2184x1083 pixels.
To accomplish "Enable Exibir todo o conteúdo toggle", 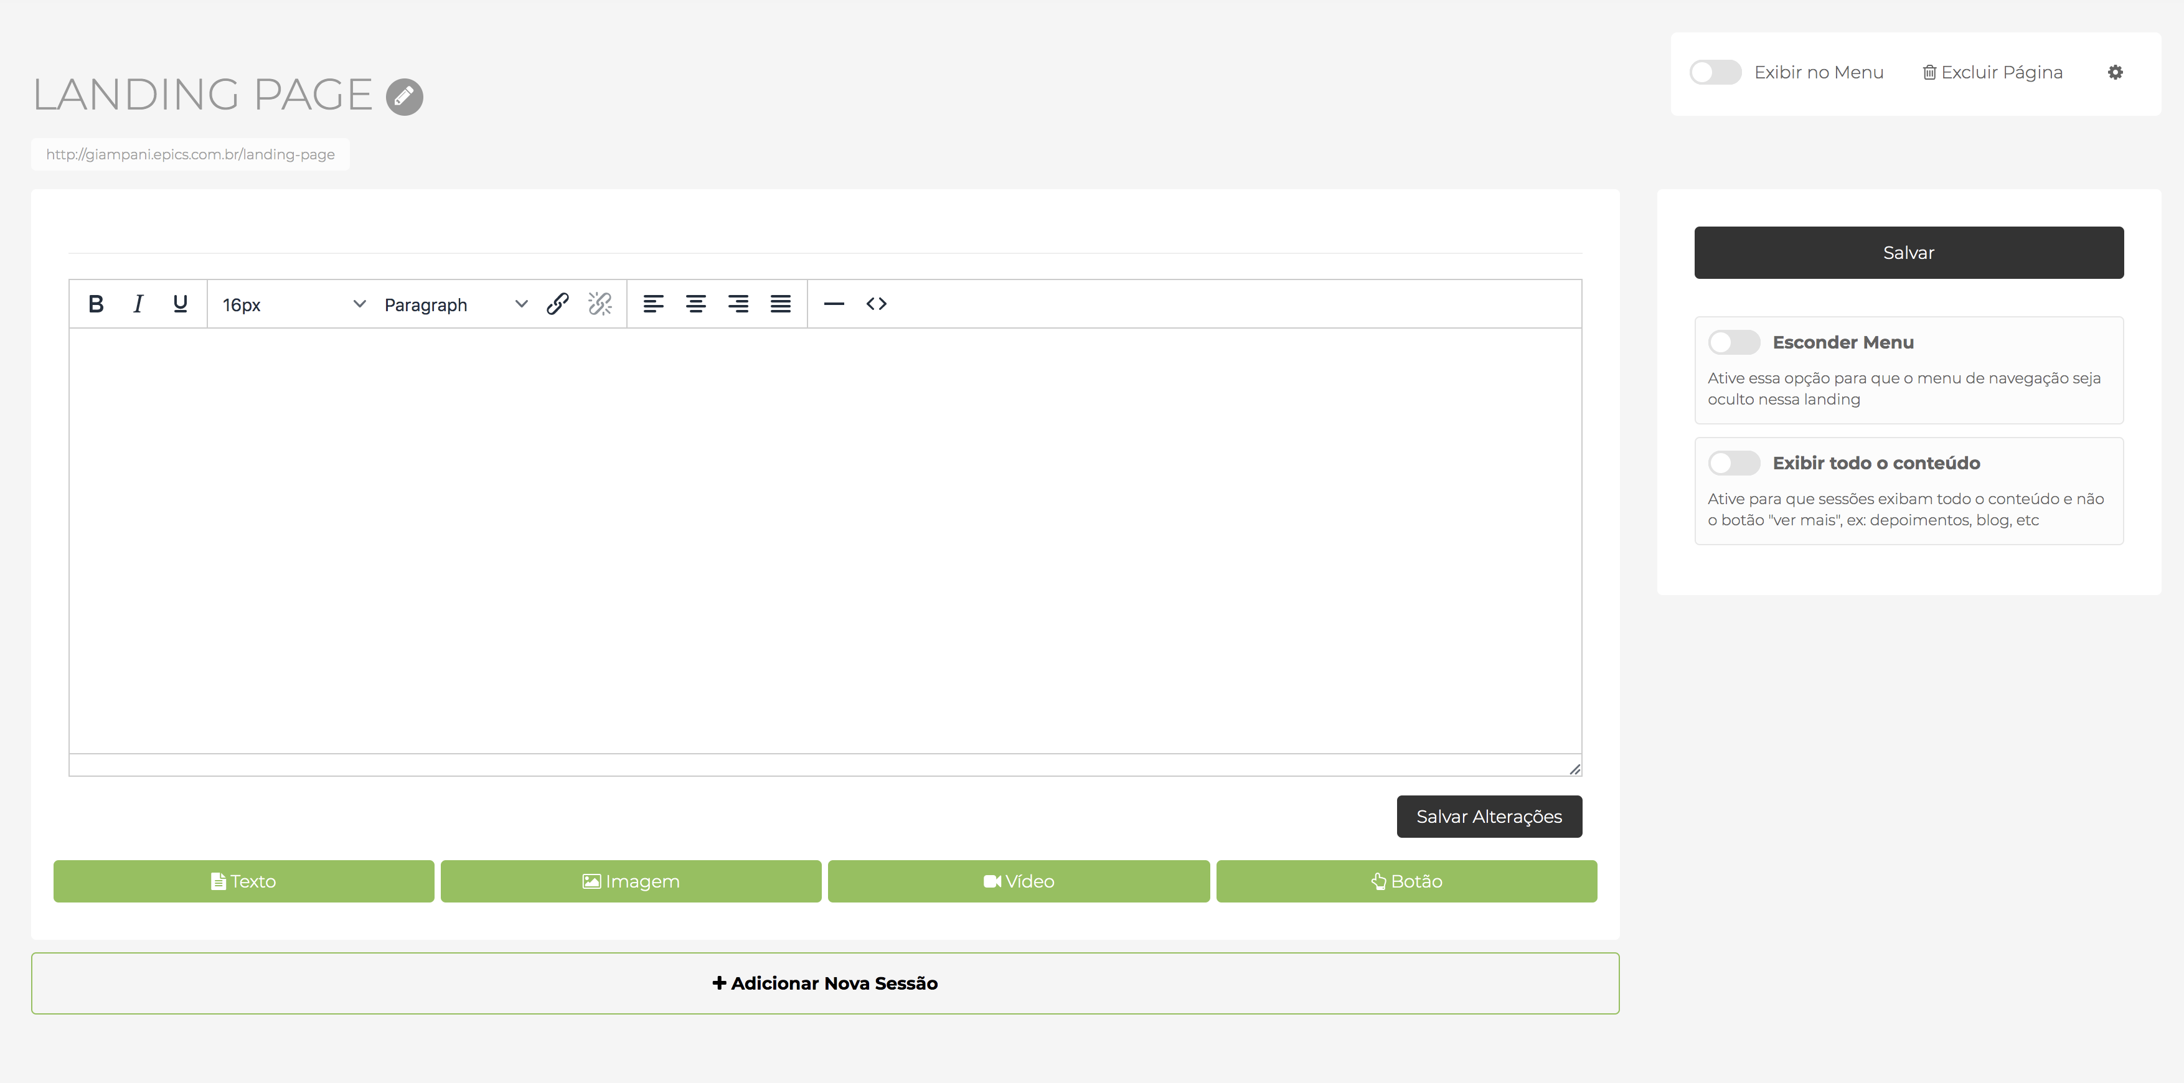I will click(x=1733, y=462).
